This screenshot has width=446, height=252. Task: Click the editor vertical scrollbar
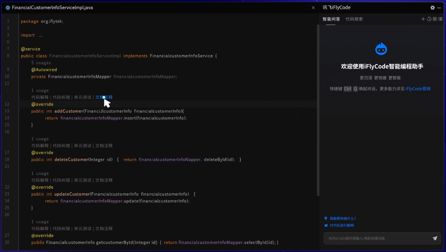(318, 110)
